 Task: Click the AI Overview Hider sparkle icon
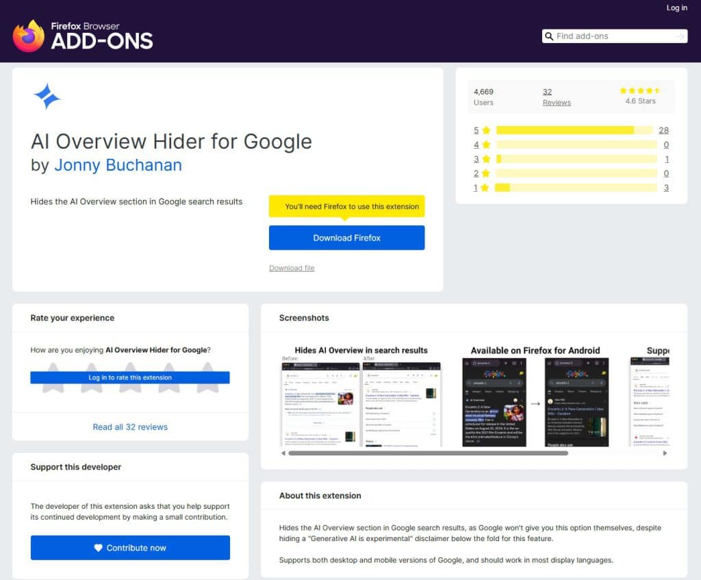47,96
